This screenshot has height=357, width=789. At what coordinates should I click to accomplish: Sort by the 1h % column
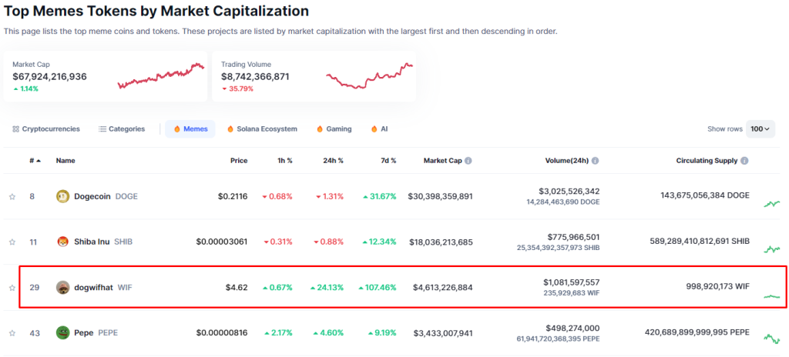284,161
